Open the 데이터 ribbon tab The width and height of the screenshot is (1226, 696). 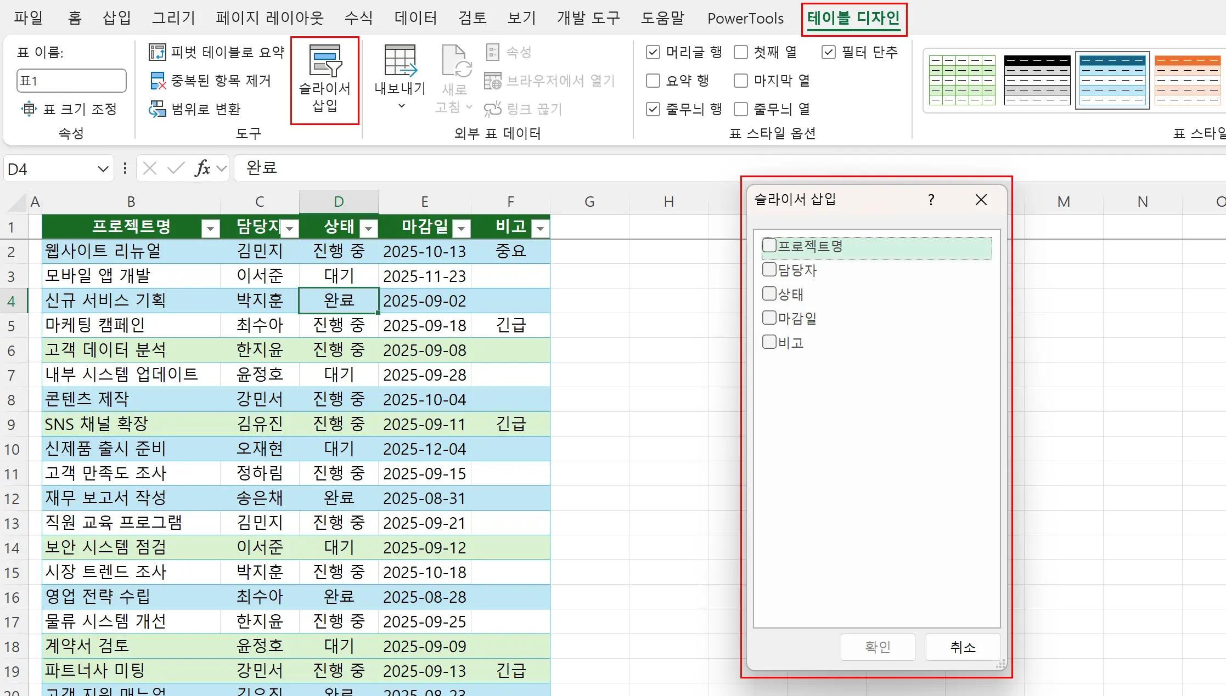(x=415, y=19)
